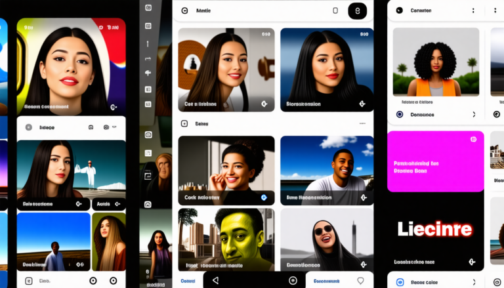Tap the back triangle in the black nav bar
This screenshot has width=504, height=288.
point(216,280)
